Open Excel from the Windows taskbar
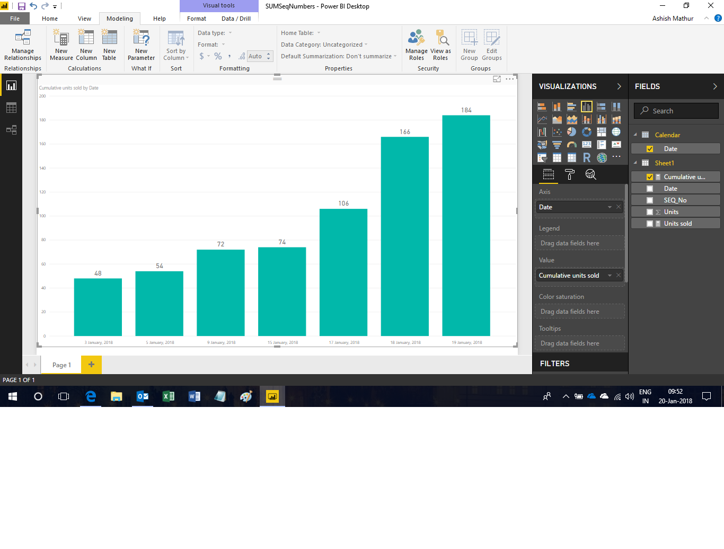 (169, 396)
